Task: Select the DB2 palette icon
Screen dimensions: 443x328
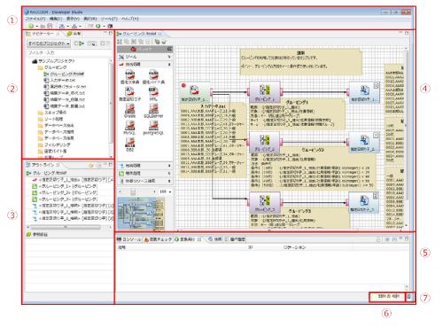Action: 129,144
